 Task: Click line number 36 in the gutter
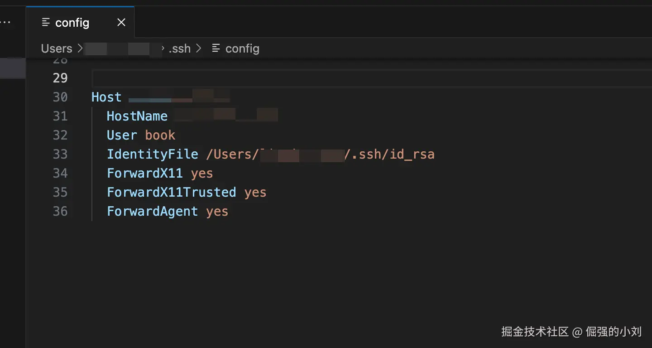point(60,211)
